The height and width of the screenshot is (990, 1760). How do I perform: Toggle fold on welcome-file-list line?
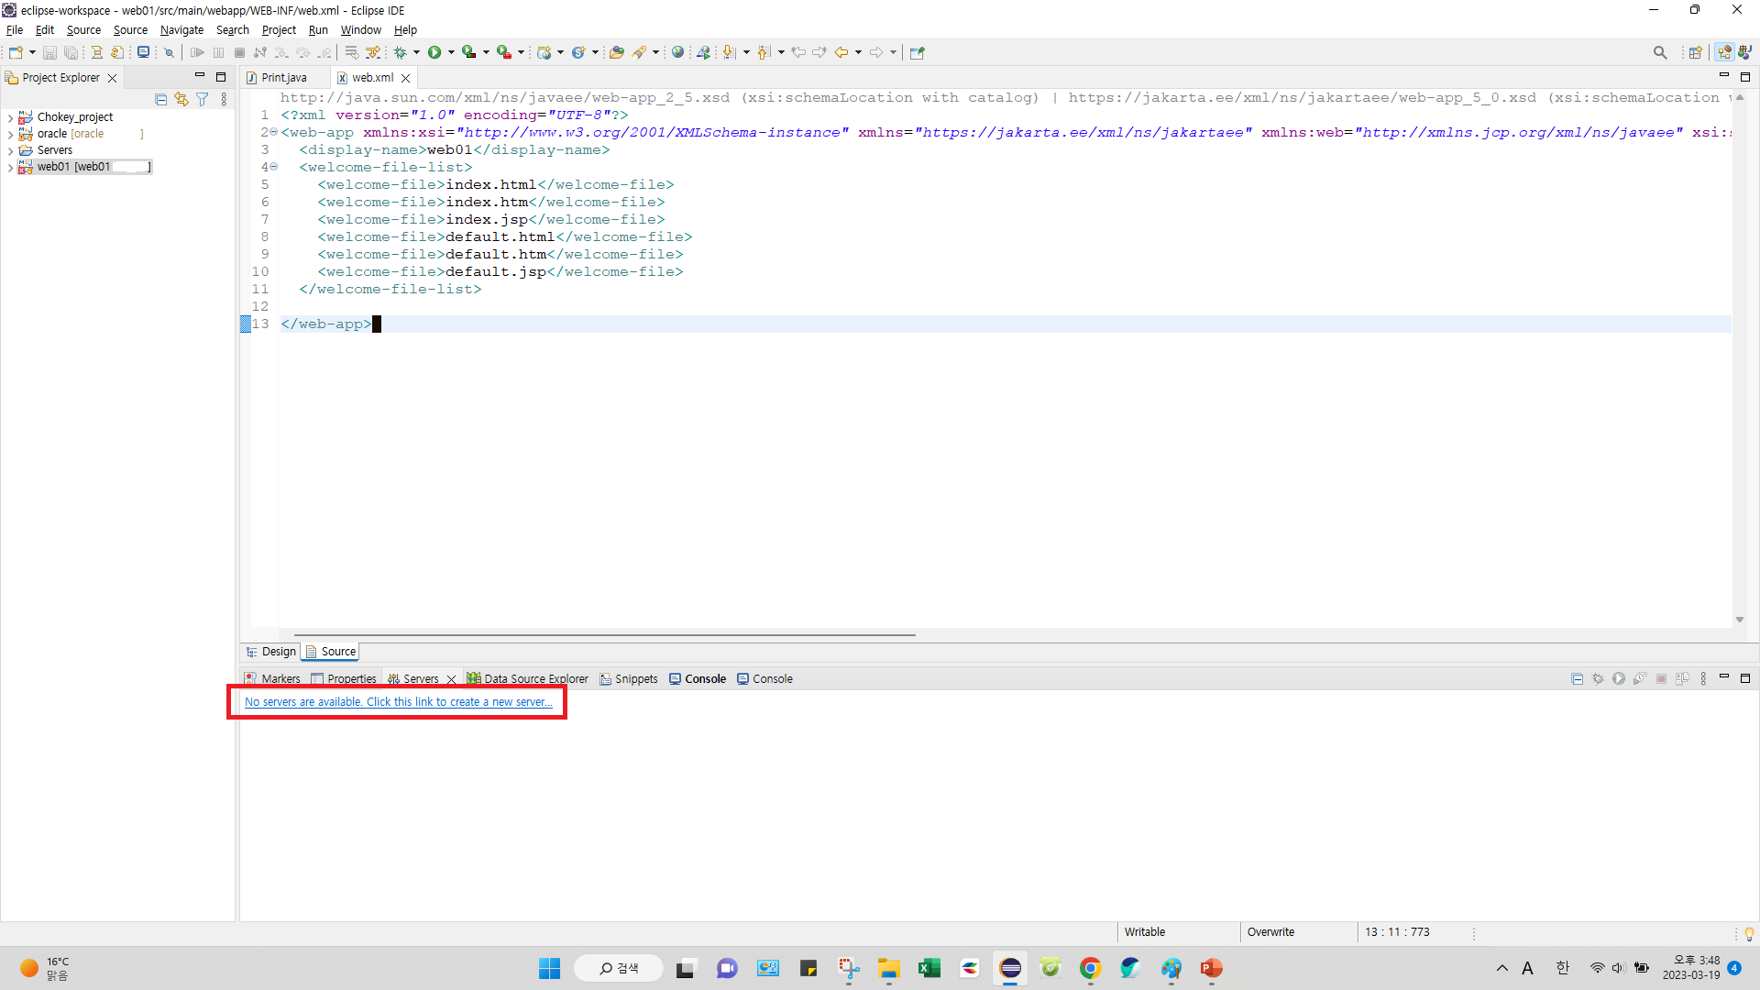coord(274,167)
